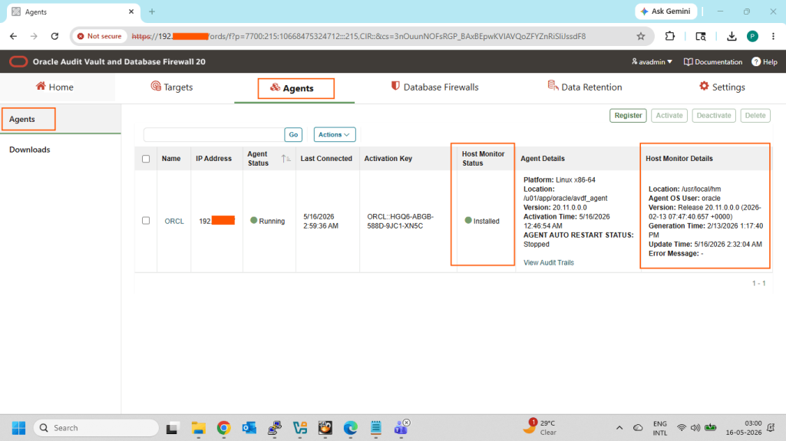Show hidden system tray icons chevron
This screenshot has width=786, height=441.
(619, 428)
